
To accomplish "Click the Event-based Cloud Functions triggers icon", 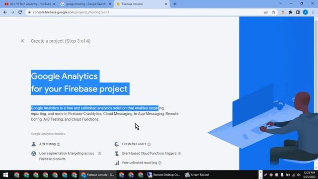I will coord(117,154).
